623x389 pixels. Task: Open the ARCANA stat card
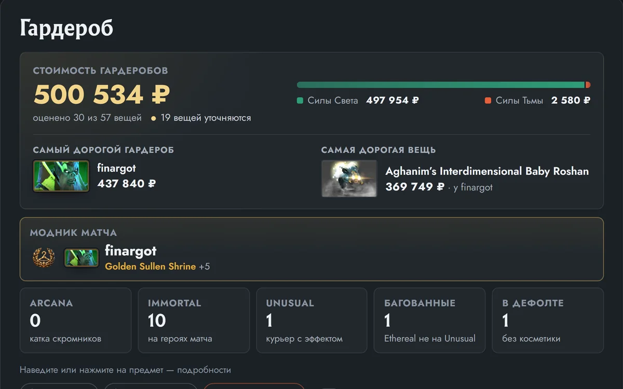click(76, 321)
